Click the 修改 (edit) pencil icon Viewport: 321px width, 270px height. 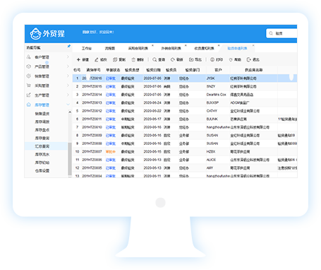coord(97,59)
